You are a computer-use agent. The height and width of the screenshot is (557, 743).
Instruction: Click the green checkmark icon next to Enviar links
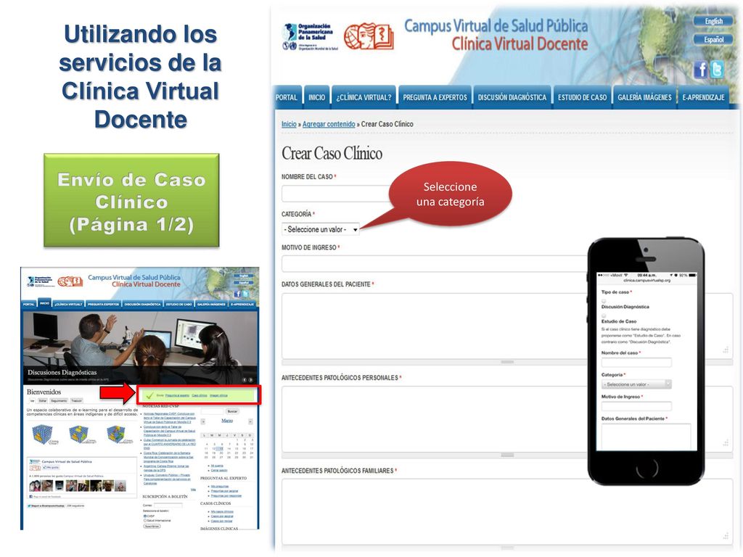point(149,395)
